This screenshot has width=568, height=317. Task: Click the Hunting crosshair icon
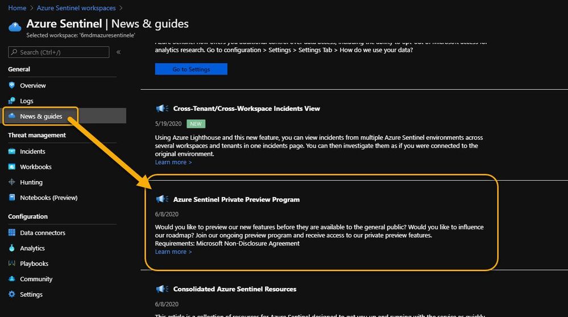(x=12, y=182)
